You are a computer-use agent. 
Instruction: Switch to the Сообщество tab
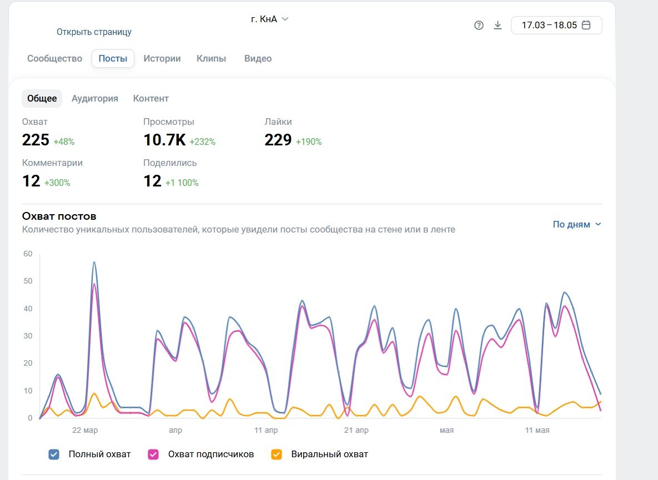click(x=54, y=59)
